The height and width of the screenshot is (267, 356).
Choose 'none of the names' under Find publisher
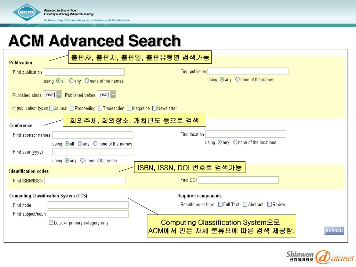tap(237, 80)
